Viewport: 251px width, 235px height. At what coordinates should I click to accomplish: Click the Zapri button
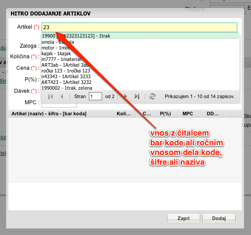(183, 218)
